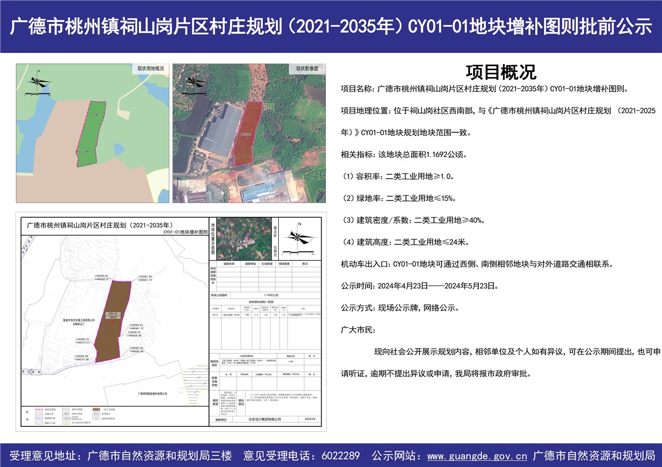Viewport: 662px width, 467px height.
Task: Click the 红线宽度 column header
Action: (x=267, y=263)
